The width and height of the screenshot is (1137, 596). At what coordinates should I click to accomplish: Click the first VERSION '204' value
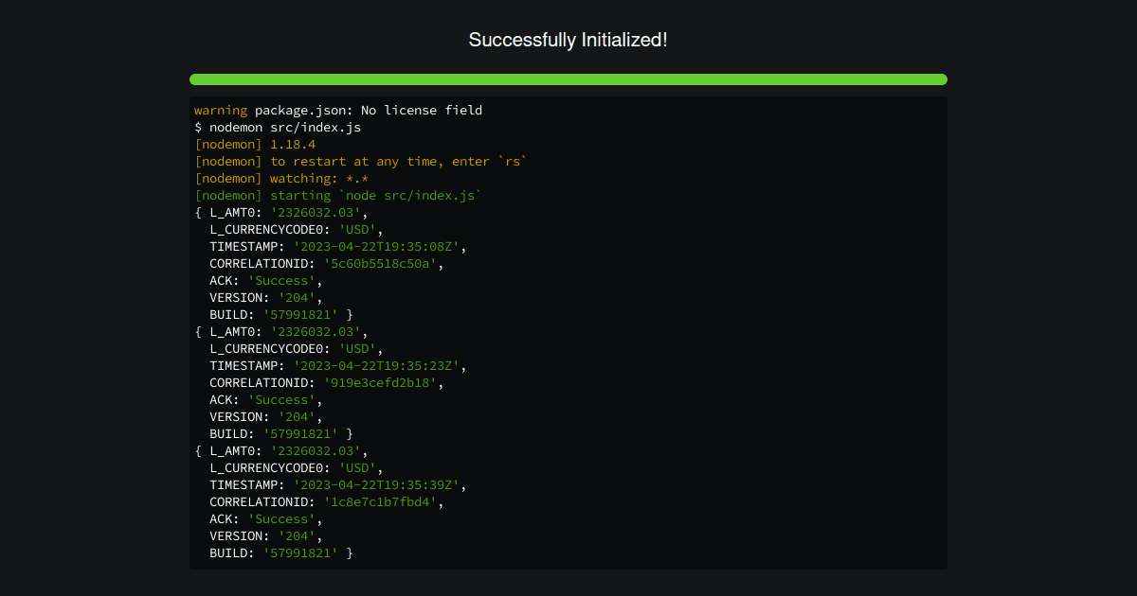click(x=296, y=297)
